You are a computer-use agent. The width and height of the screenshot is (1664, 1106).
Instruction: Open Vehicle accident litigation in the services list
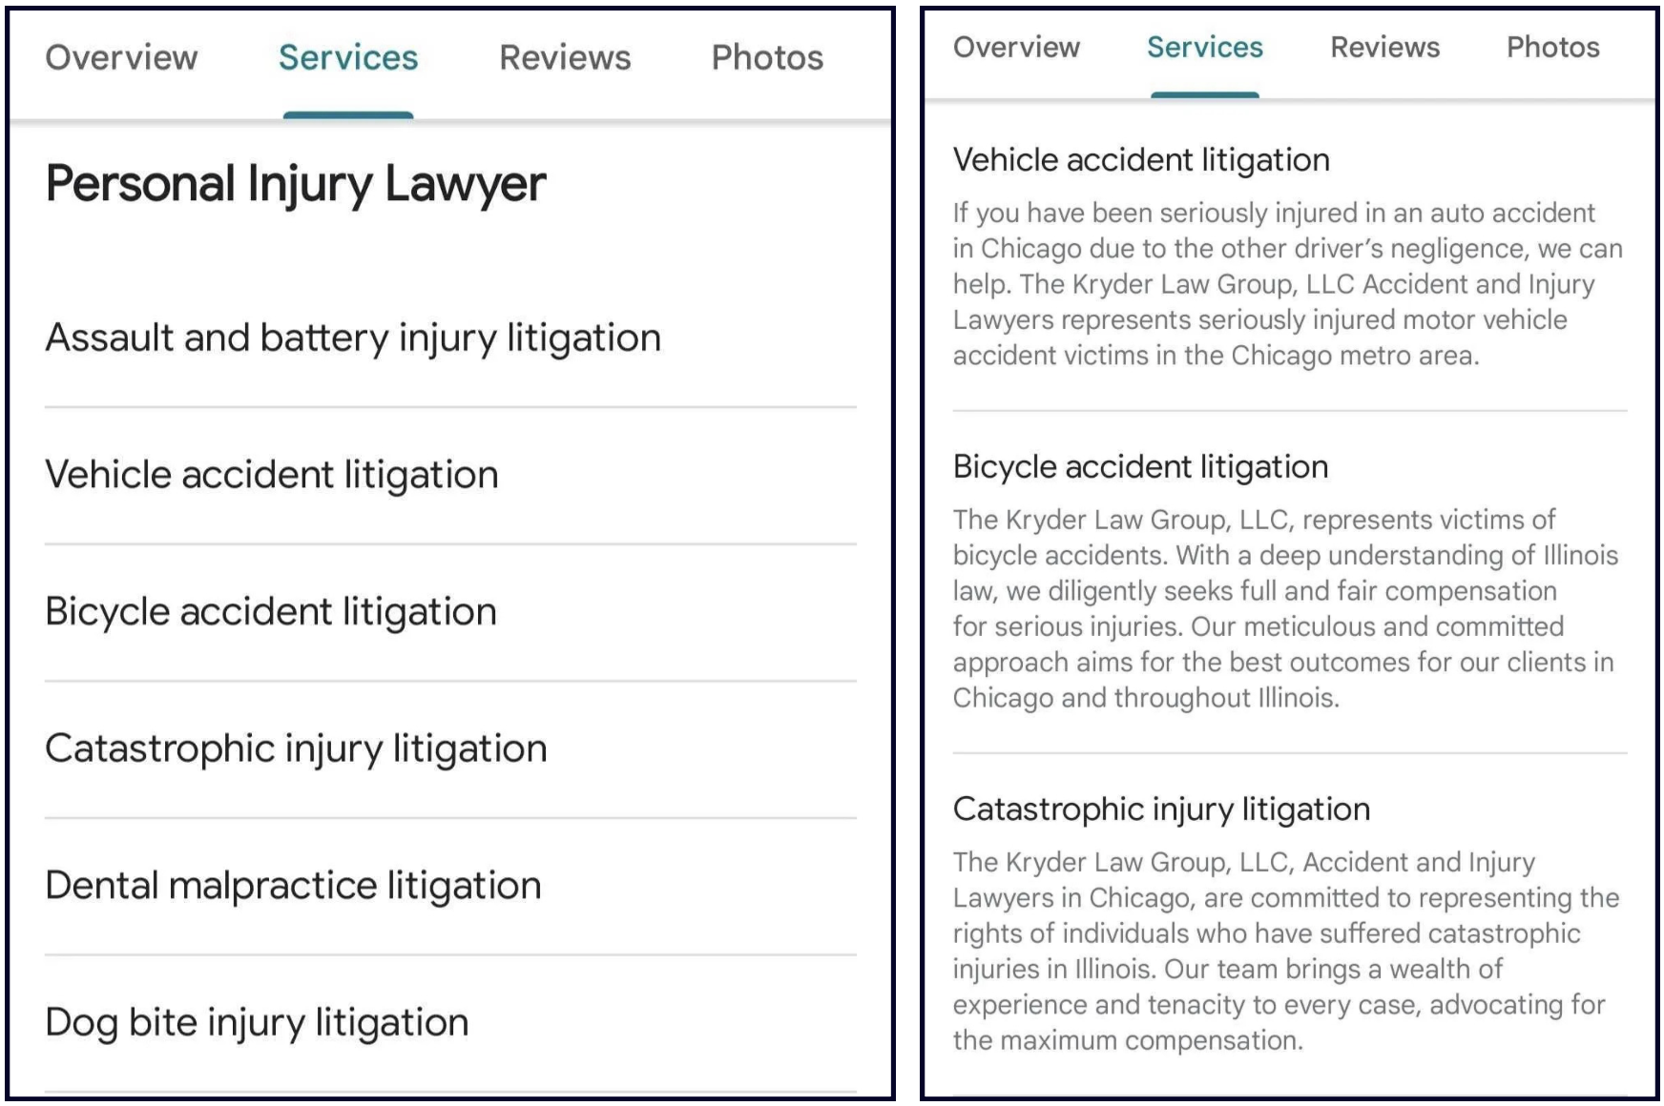(x=272, y=475)
